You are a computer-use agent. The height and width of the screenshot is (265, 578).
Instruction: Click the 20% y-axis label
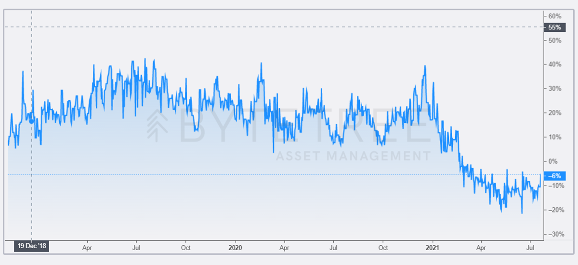(555, 113)
